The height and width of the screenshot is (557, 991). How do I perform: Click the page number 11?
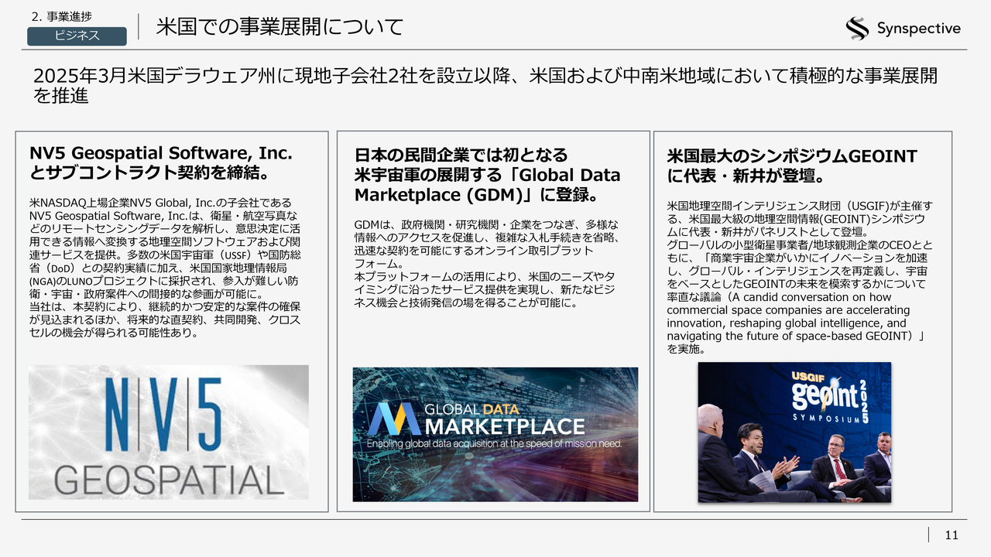(952, 535)
